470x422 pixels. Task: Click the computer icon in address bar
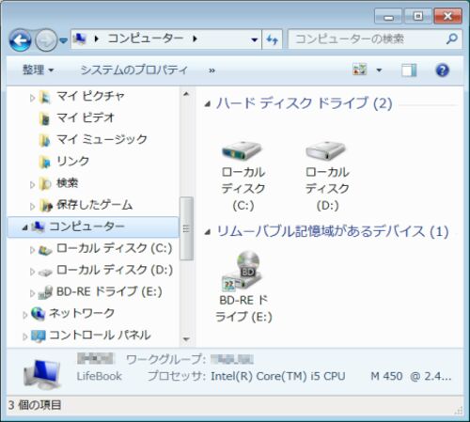click(x=80, y=39)
